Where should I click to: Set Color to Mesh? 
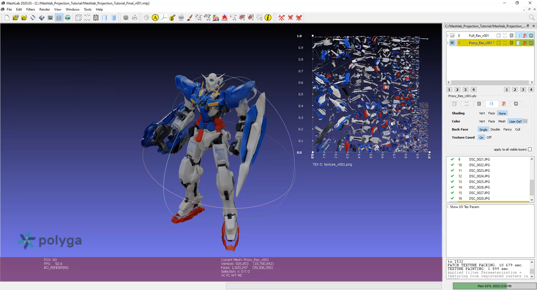point(502,121)
